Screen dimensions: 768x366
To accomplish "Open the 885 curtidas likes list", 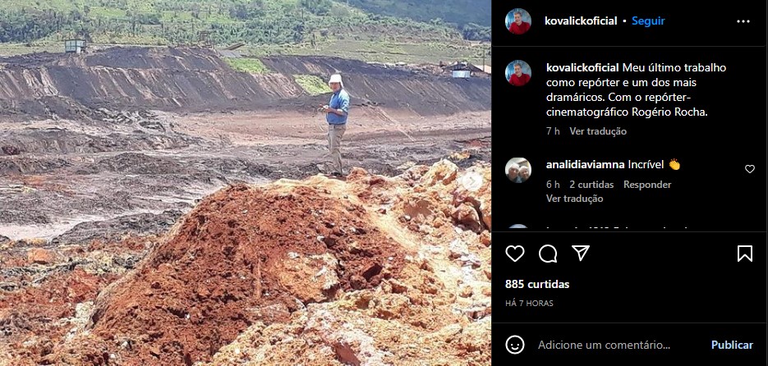I will (x=537, y=284).
